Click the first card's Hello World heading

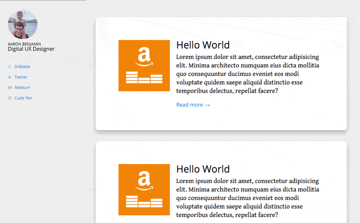[203, 45]
